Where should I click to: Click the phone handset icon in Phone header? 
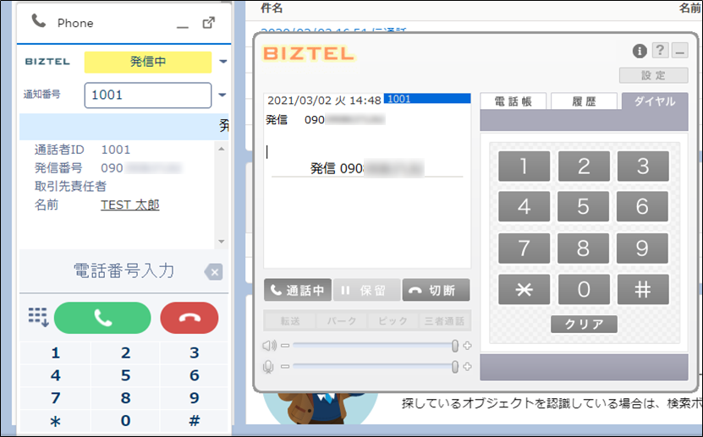click(x=39, y=20)
